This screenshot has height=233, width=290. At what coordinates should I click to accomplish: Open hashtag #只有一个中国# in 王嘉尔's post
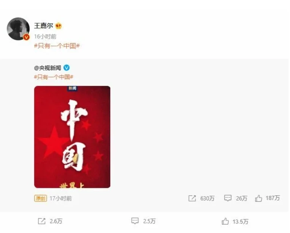(x=57, y=46)
